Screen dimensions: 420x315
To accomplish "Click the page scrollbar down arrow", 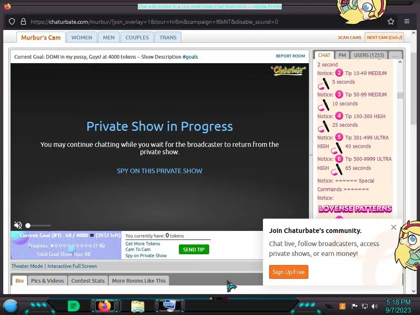I will (x=413, y=291).
